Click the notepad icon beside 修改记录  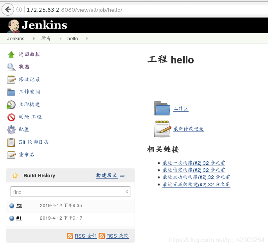11,79
